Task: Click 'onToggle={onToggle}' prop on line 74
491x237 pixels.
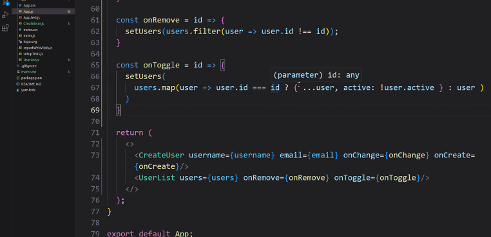Action: (377, 177)
